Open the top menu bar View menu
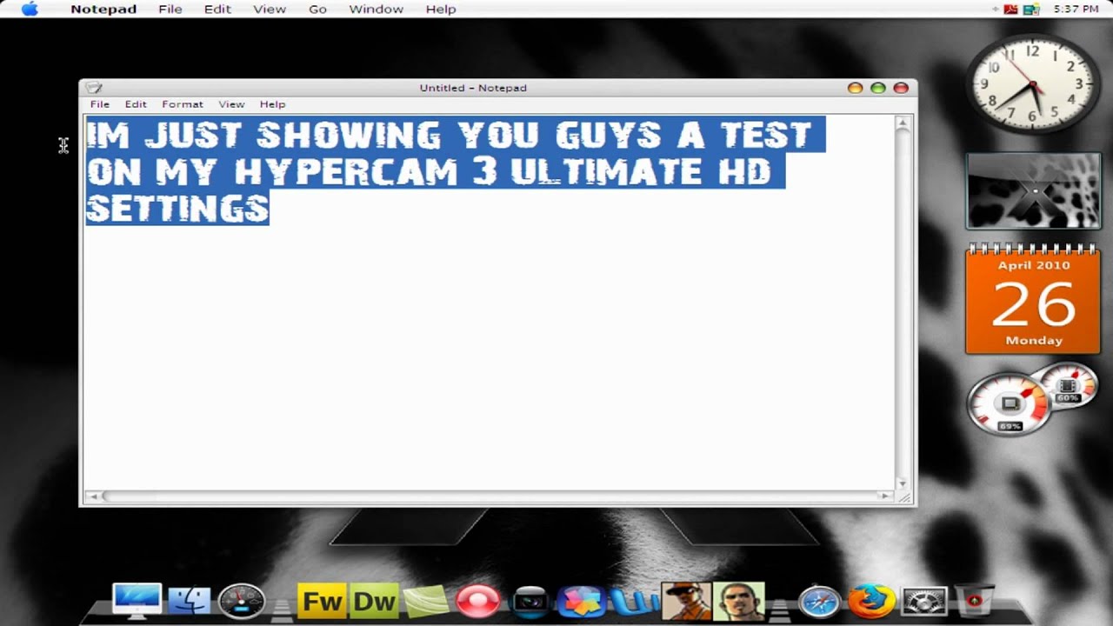The height and width of the screenshot is (626, 1113). click(270, 9)
